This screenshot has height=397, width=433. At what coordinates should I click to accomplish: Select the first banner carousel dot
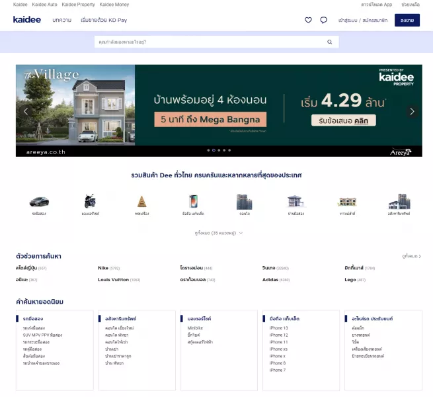point(208,150)
